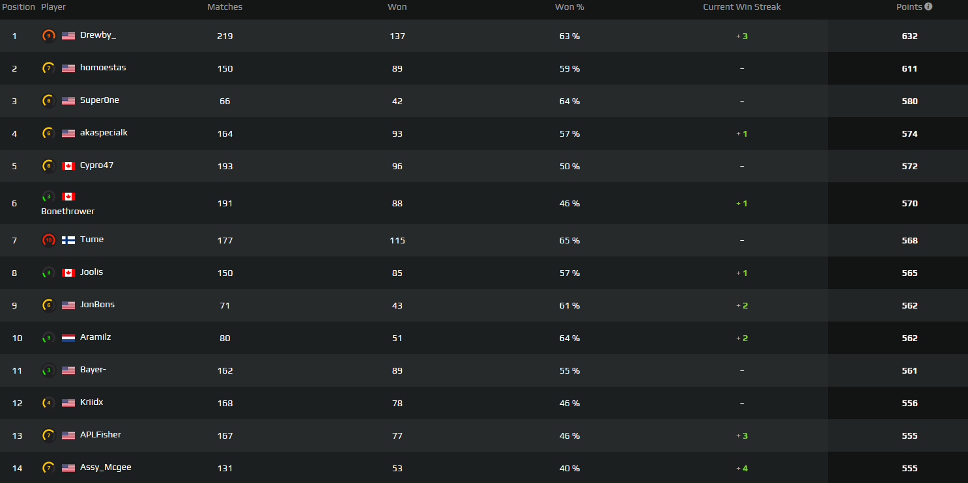Click Cypro47's Canadian flag icon

(x=68, y=165)
